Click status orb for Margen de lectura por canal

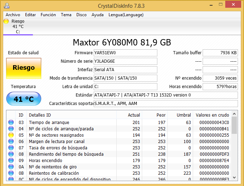[x=11, y=142]
